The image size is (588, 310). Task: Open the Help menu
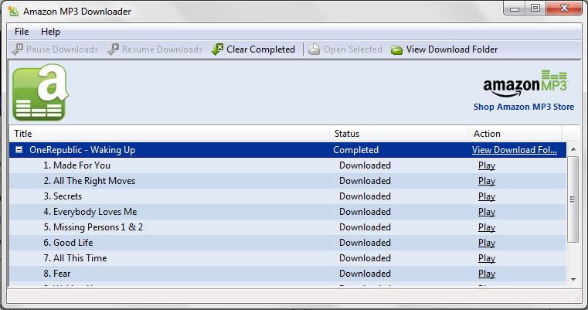coord(50,32)
